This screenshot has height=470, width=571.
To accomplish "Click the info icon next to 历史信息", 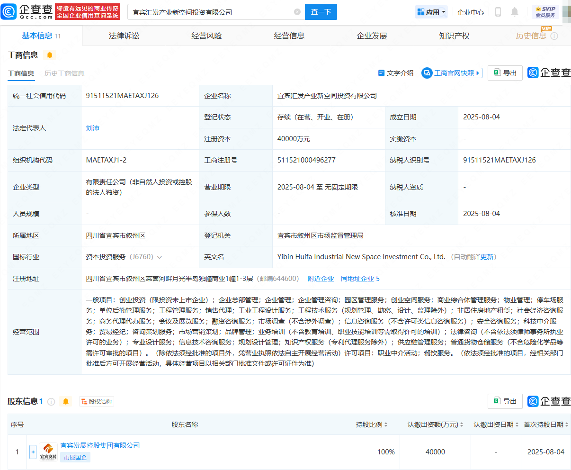I will coord(554,36).
